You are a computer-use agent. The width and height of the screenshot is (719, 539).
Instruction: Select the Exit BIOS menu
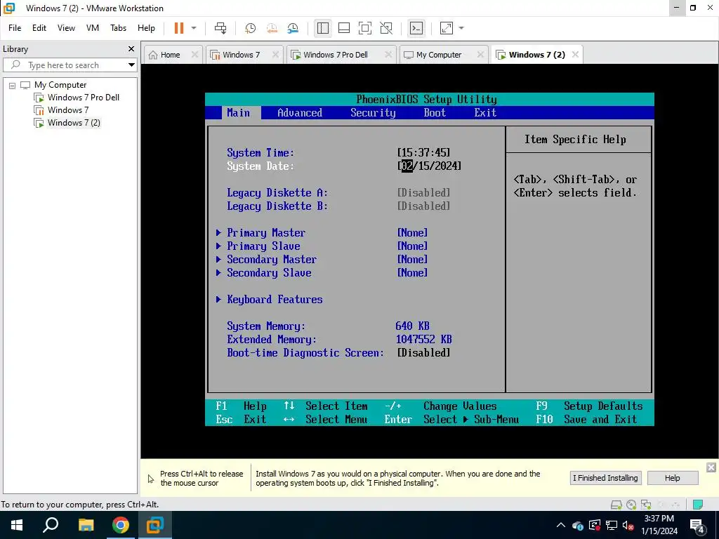[485, 113]
